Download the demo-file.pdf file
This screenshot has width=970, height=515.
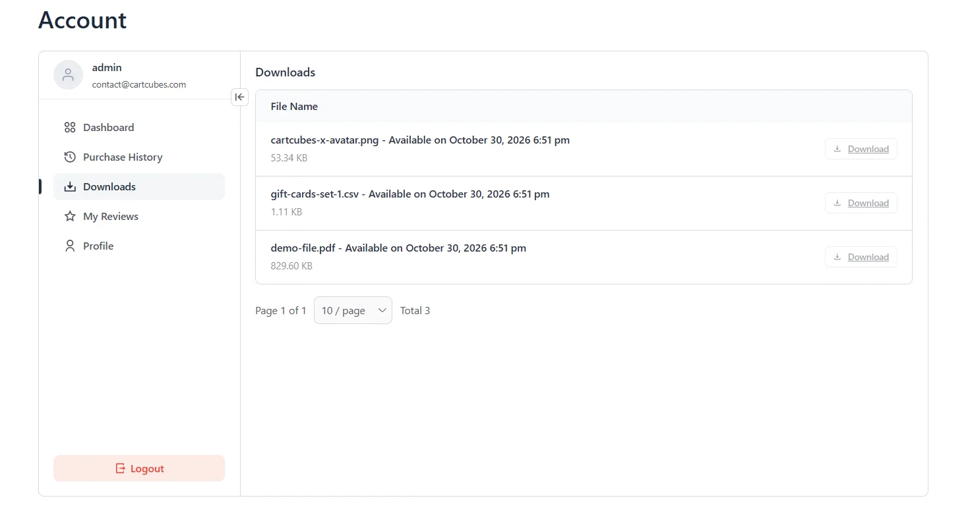[x=861, y=257]
